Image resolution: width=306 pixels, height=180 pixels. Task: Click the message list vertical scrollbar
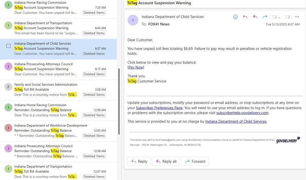119,101
